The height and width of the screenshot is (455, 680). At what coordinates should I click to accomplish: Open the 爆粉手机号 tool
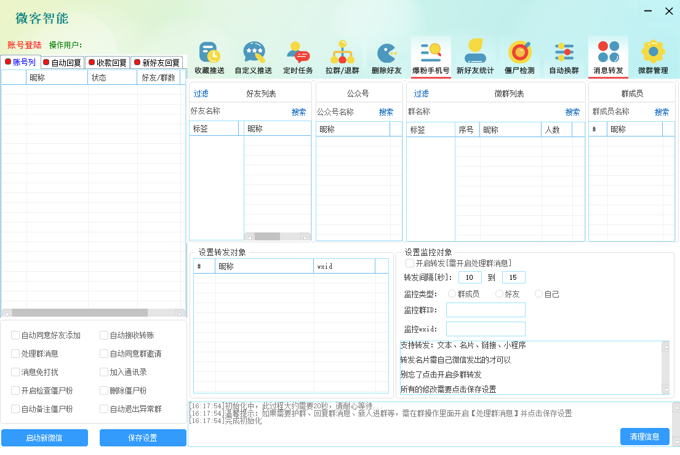(x=431, y=58)
